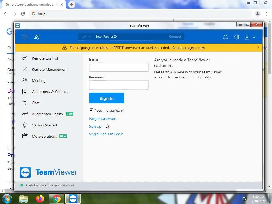Dismiss the yellow account banner
Screen dimensions: 272x204
[258, 47]
